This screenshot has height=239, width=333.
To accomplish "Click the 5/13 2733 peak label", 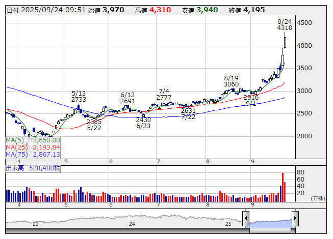I will coord(79,96).
